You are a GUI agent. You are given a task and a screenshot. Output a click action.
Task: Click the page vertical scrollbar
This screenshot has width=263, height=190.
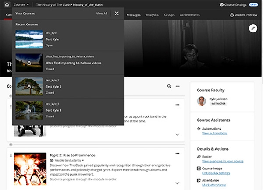click(262, 42)
